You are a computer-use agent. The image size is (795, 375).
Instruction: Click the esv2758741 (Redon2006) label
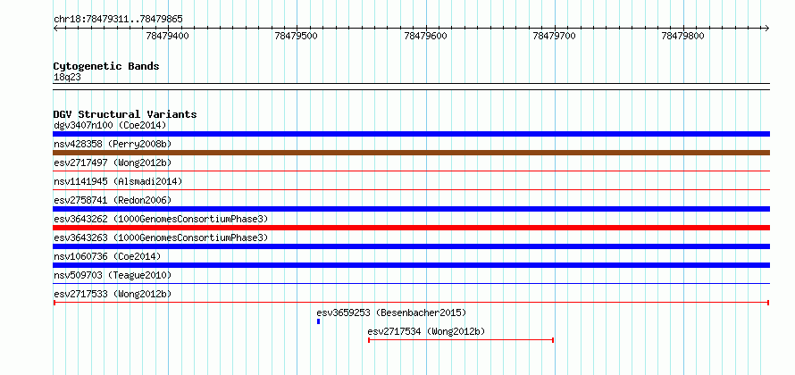[x=113, y=200]
